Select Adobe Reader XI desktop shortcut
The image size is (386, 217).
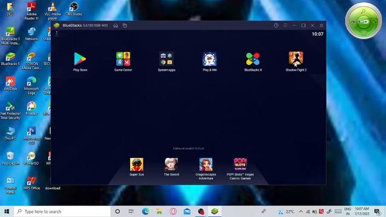tap(31, 11)
